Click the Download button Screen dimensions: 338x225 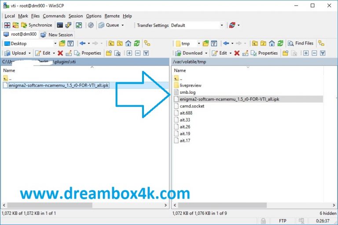tap(189, 53)
